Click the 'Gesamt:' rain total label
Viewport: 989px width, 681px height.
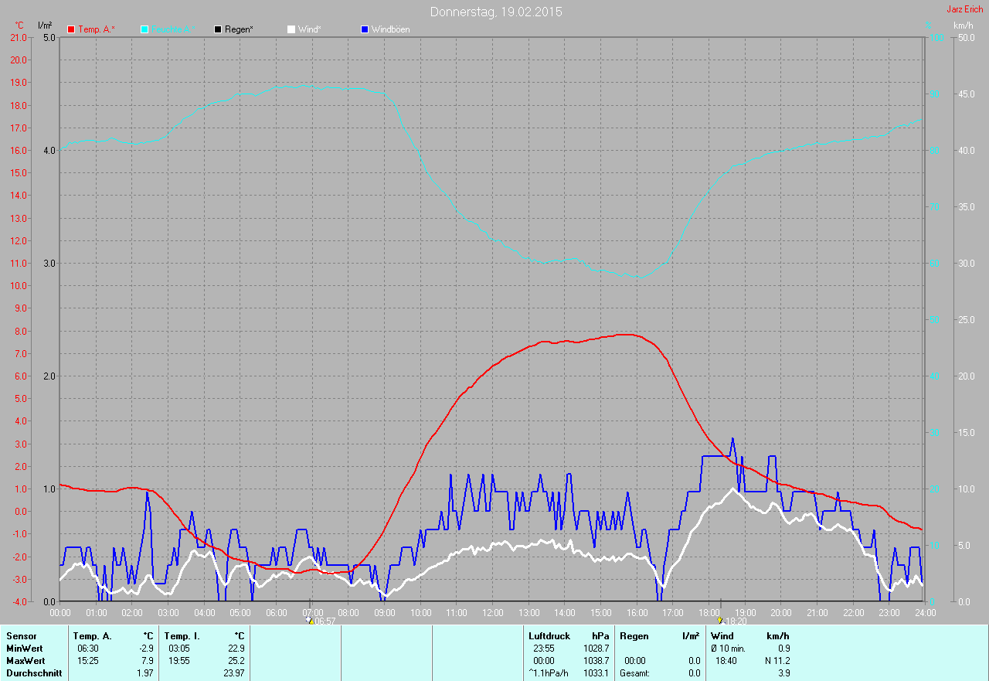coord(635,673)
